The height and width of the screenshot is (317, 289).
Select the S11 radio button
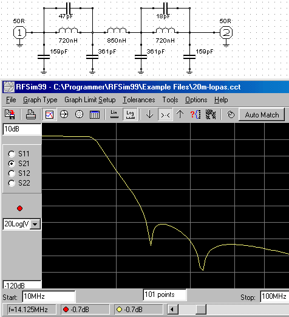[12, 154]
